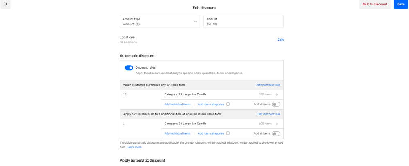Click the Amount type dropdown chevron arrow
This screenshot has width=409, height=166.
pos(195,22)
